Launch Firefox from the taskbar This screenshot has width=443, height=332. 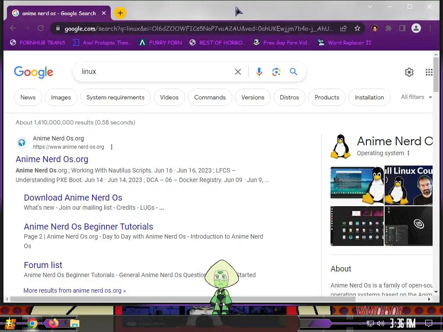(x=53, y=323)
